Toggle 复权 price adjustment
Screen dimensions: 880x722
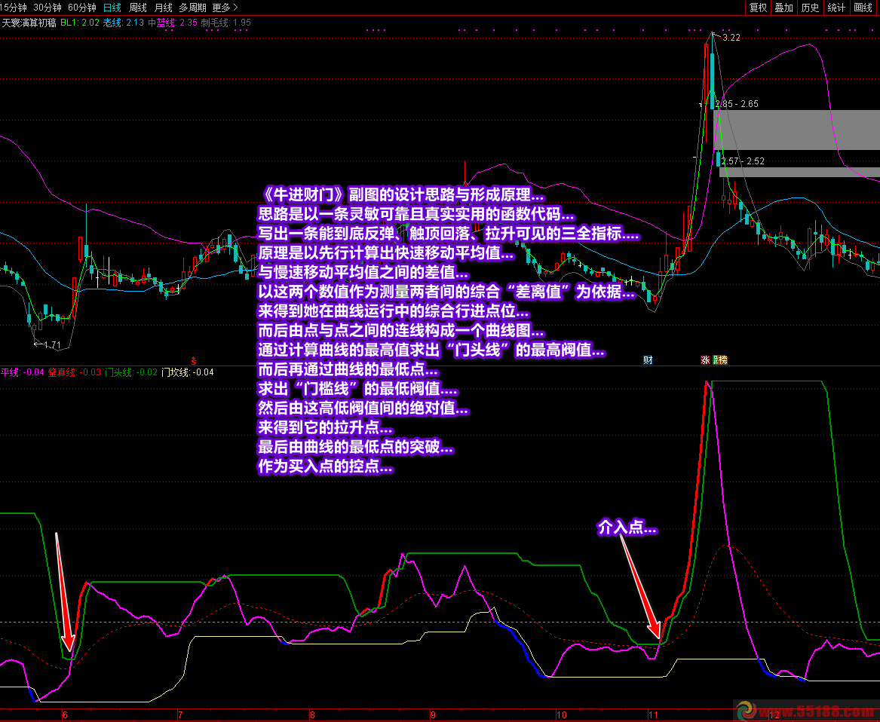(758, 8)
